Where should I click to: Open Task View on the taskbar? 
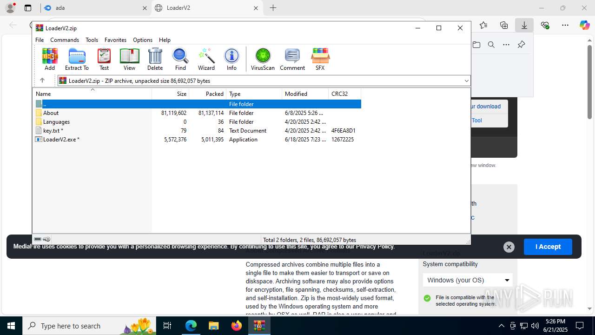tap(168, 326)
